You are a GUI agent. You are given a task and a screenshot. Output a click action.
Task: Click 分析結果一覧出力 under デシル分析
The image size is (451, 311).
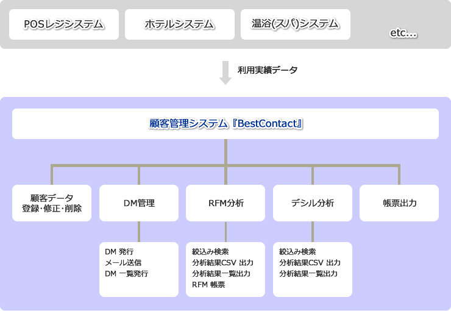308,274
